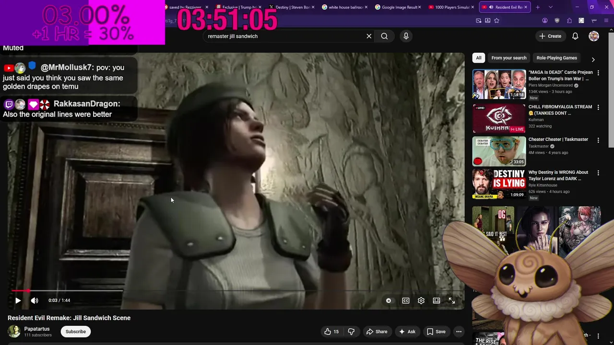This screenshot has height=345, width=614.
Task: Subscribe to Papatartus
Action: click(76, 332)
